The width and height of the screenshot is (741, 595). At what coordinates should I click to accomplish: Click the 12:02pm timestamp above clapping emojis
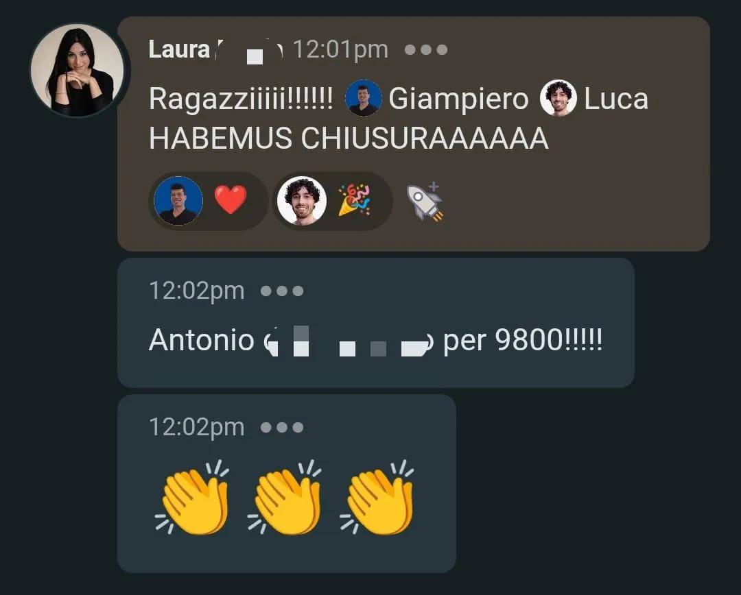point(197,427)
